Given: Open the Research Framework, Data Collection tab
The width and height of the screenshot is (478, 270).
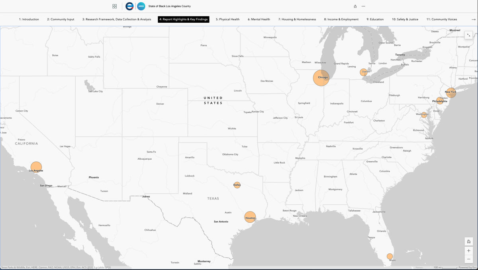Looking at the screenshot, I should tap(117, 19).
